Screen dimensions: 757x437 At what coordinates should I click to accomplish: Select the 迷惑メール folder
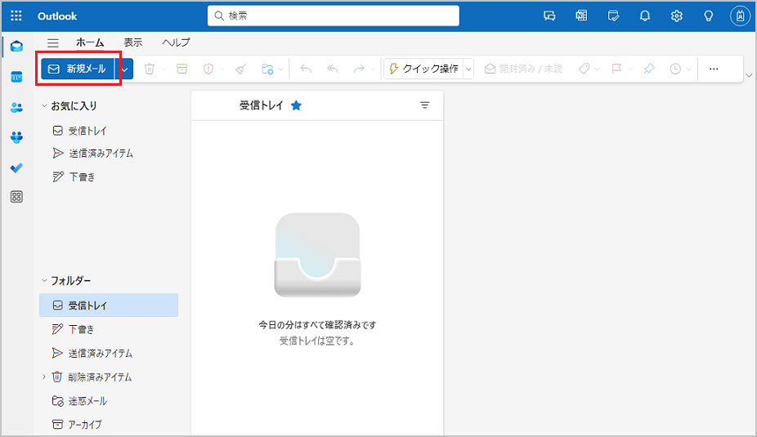coord(87,401)
